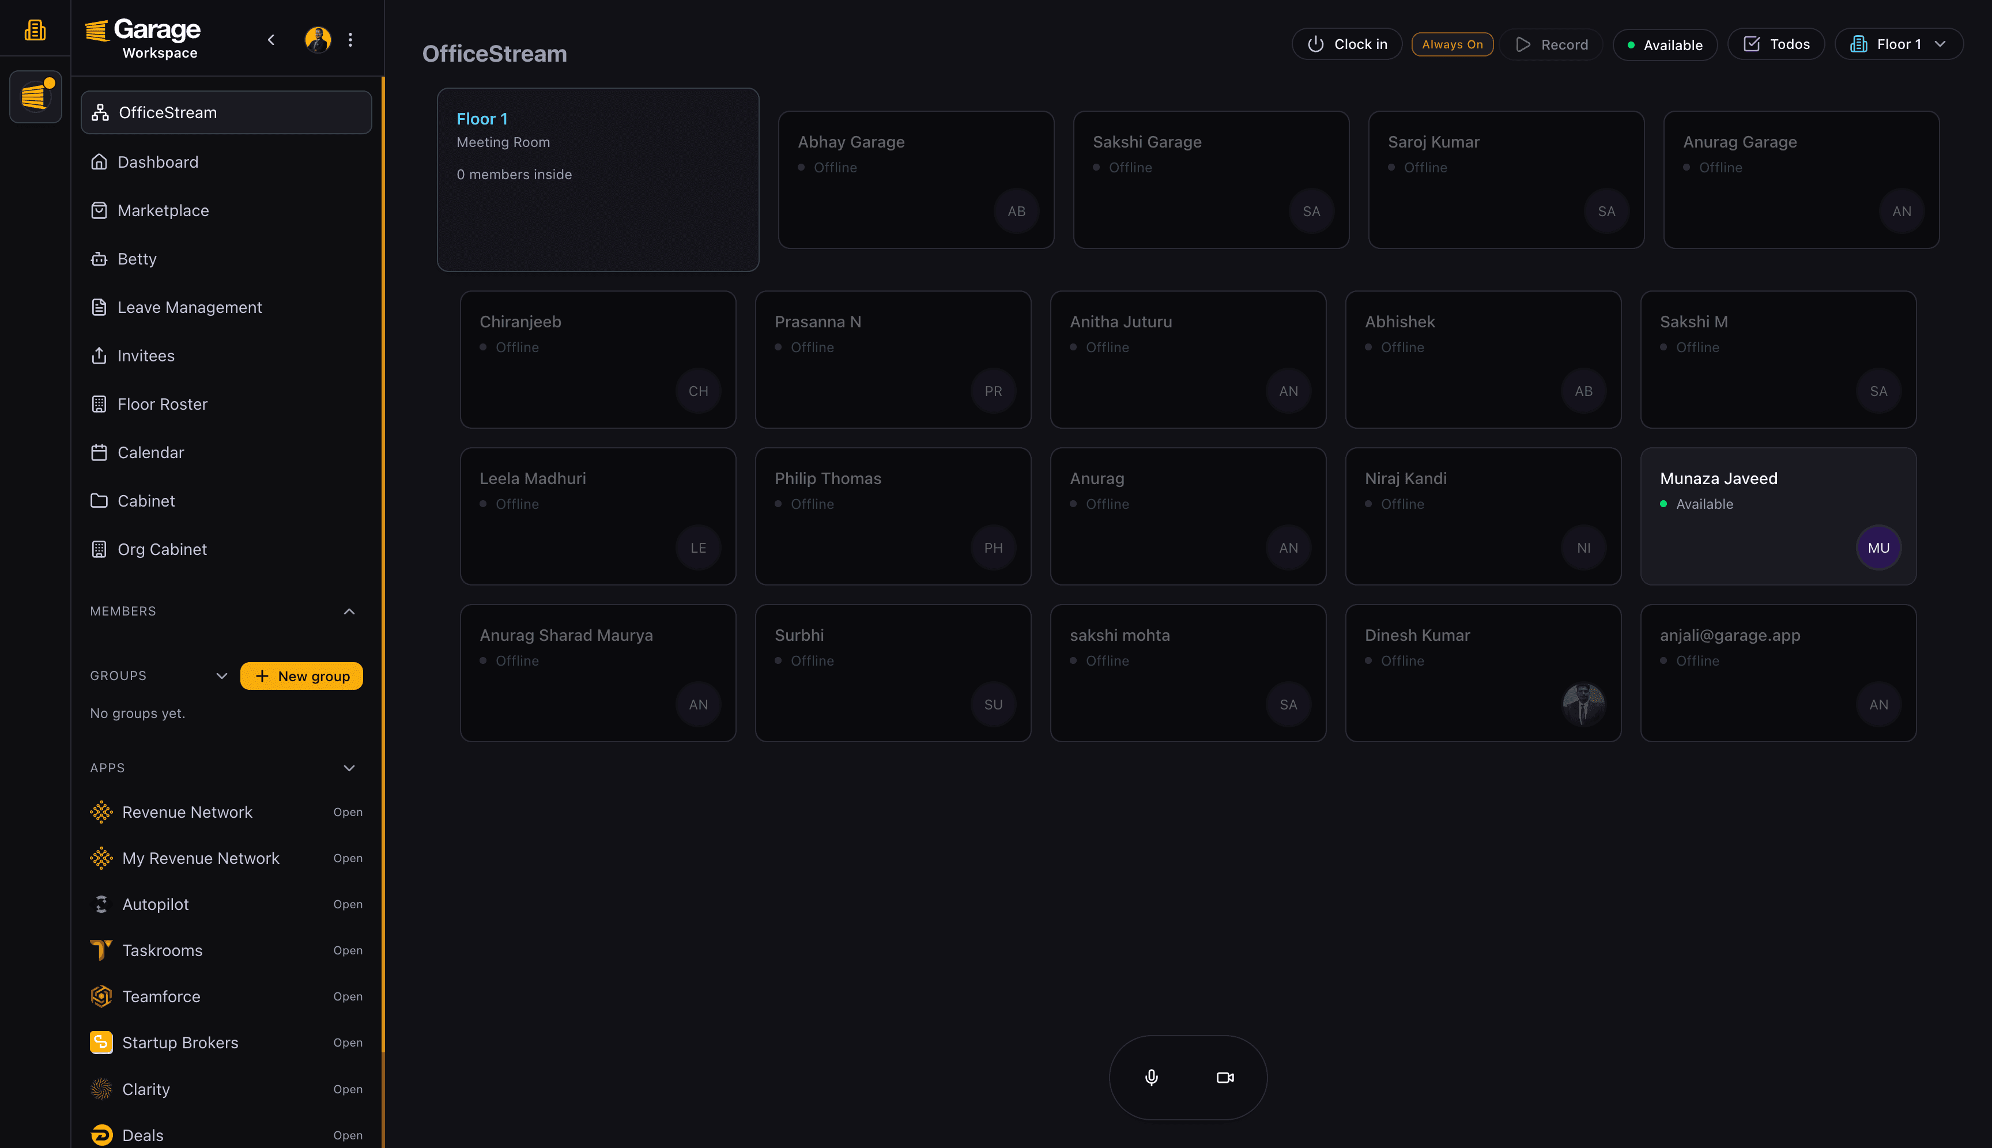Collapse sidebar with the back chevron

click(271, 39)
